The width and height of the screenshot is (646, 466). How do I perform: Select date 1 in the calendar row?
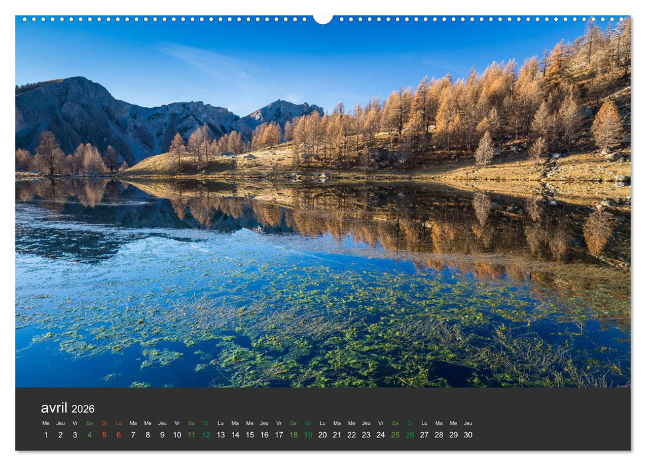[45, 434]
